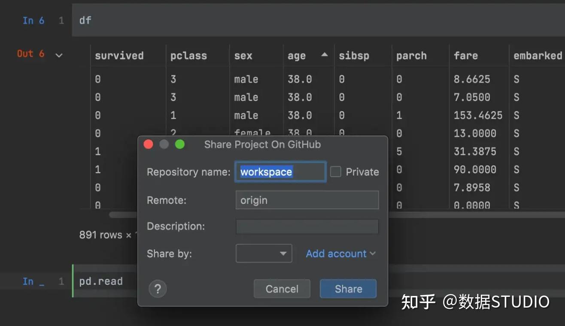The height and width of the screenshot is (326, 565).
Task: Open the Share by dropdown
Action: (264, 254)
